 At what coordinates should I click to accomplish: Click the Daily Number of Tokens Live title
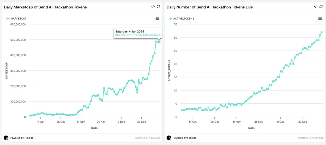[x=209, y=7]
